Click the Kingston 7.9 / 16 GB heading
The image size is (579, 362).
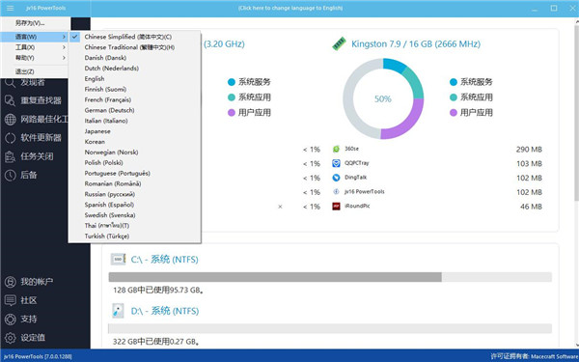416,44
